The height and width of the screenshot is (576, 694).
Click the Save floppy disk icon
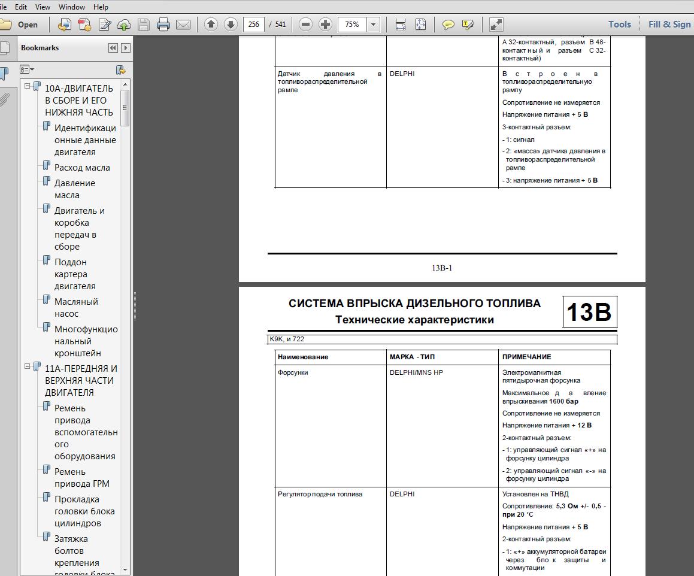[x=143, y=25]
